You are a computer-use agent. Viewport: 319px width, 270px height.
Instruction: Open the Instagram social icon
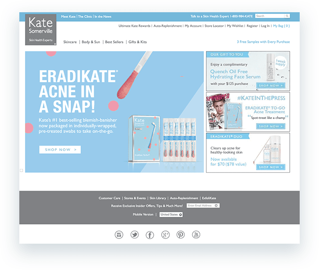[x=119, y=235]
